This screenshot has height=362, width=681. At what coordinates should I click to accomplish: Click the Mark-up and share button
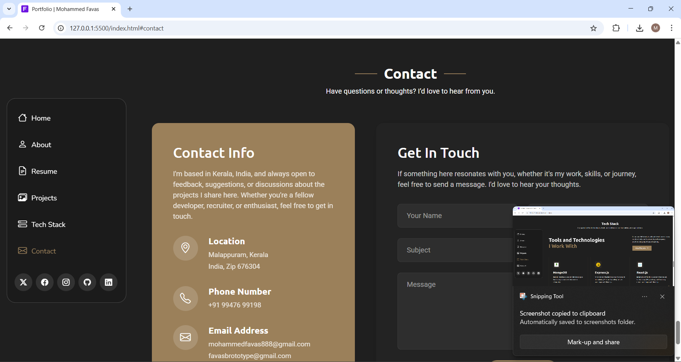593,342
